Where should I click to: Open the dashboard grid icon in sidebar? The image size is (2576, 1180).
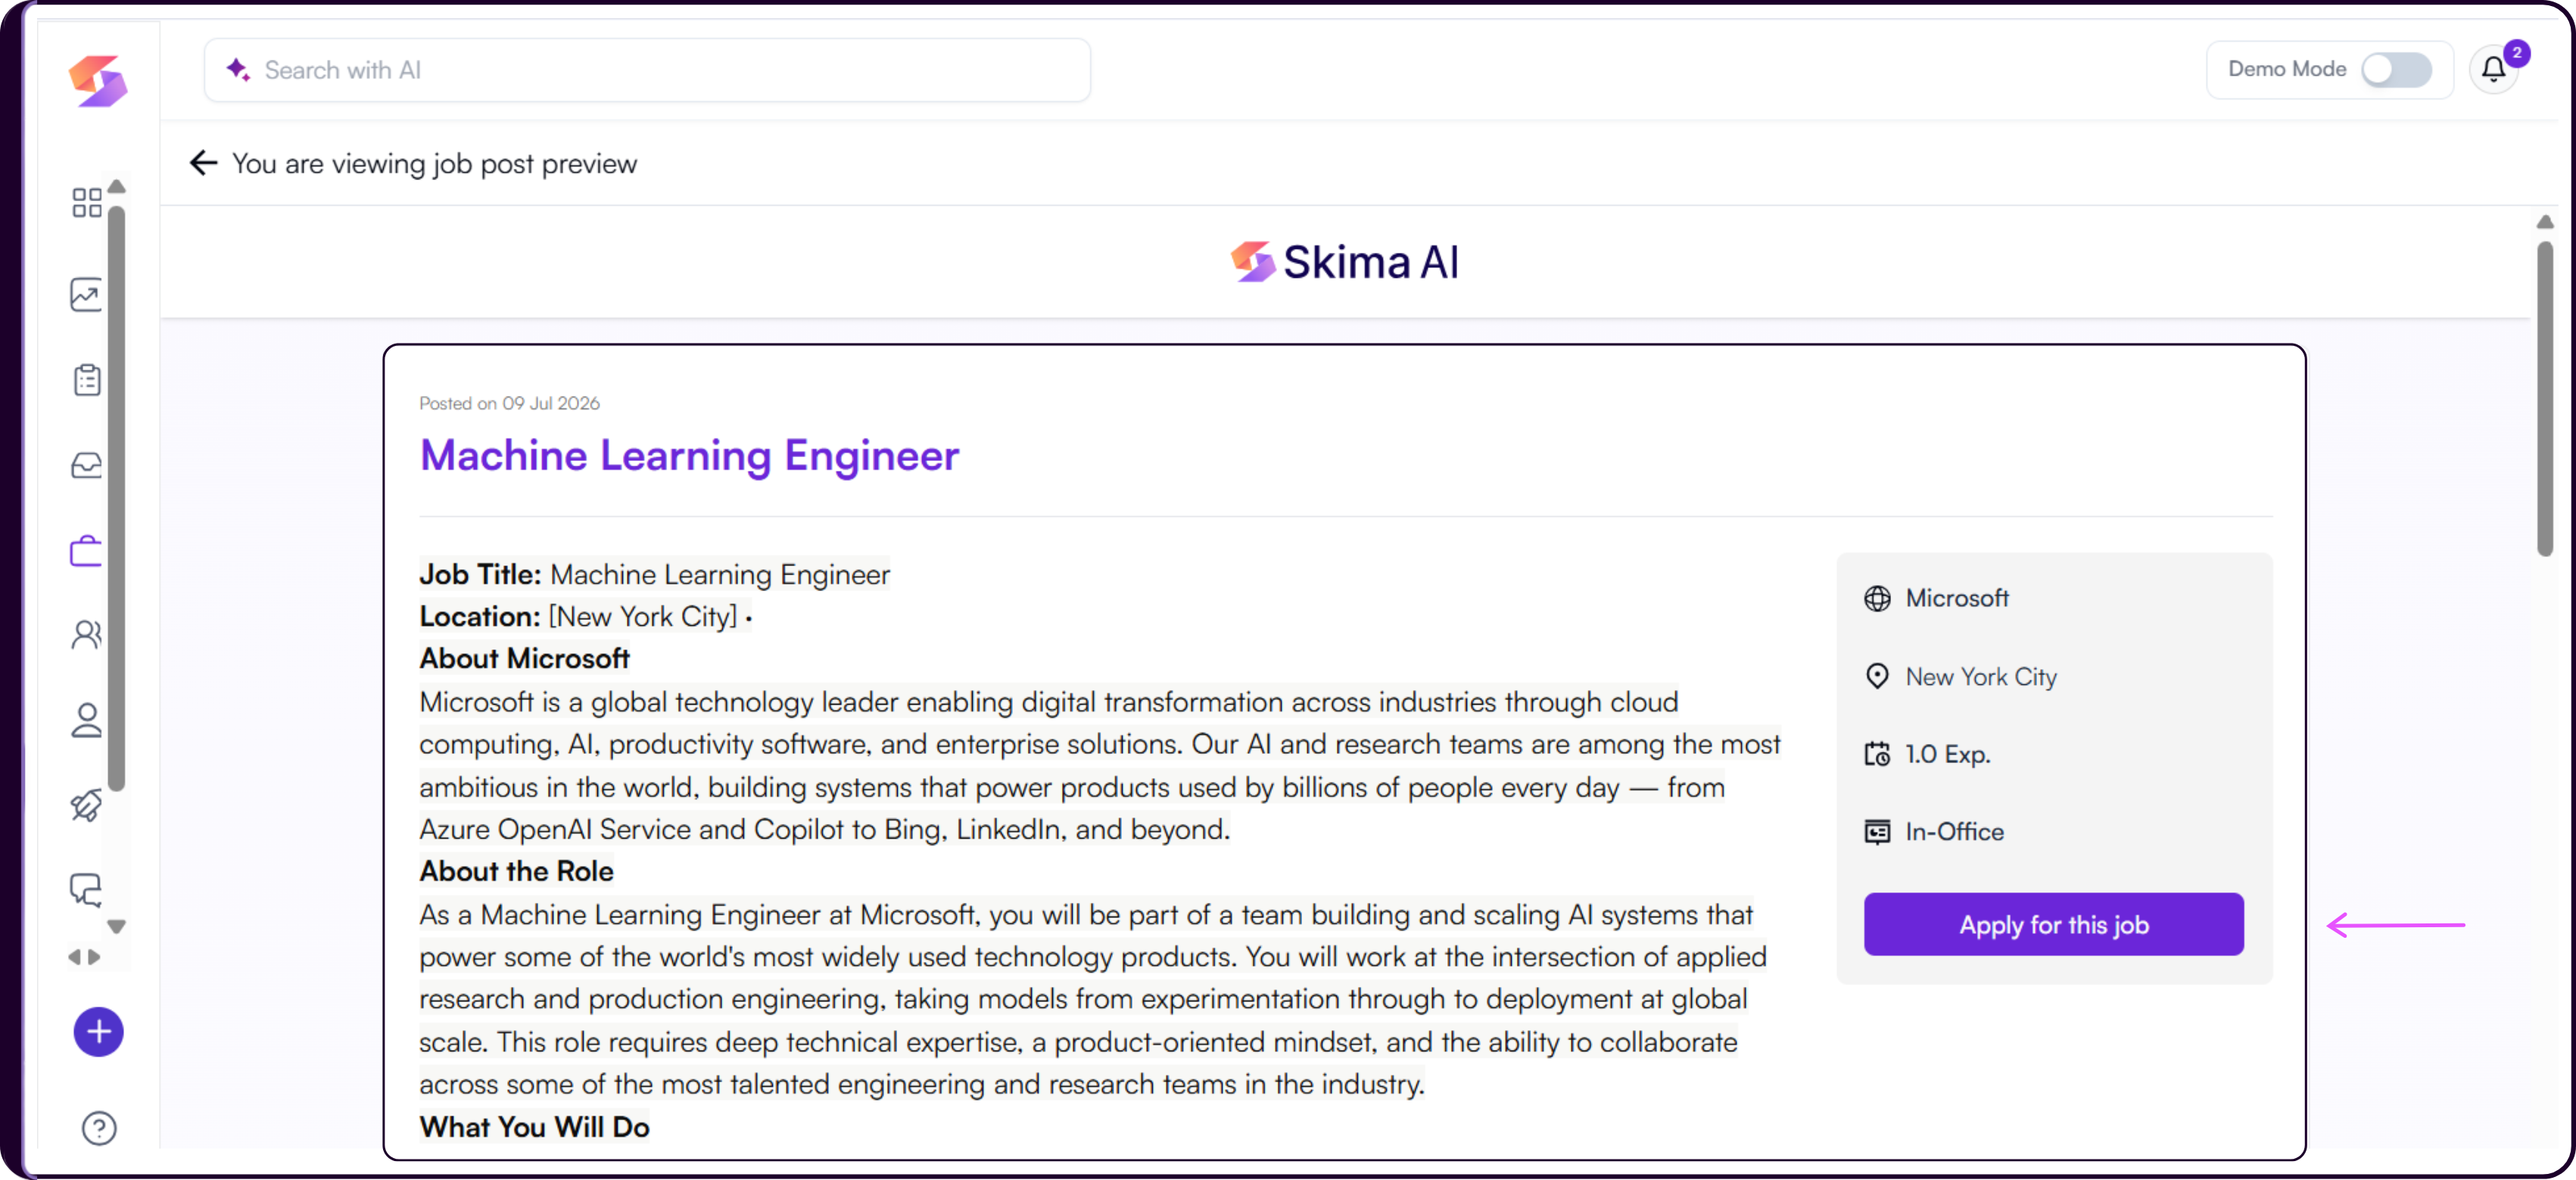[x=87, y=202]
